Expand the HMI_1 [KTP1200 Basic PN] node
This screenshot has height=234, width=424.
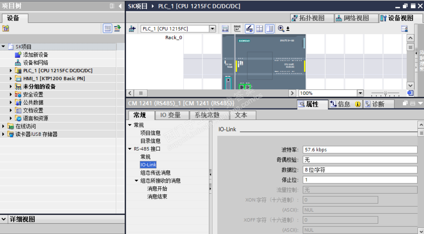(11, 78)
